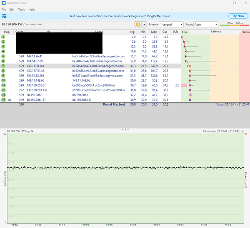Select hop 10 green circle icon
Image resolution: width=250 pixels, height=228 pixels.
click(3, 80)
